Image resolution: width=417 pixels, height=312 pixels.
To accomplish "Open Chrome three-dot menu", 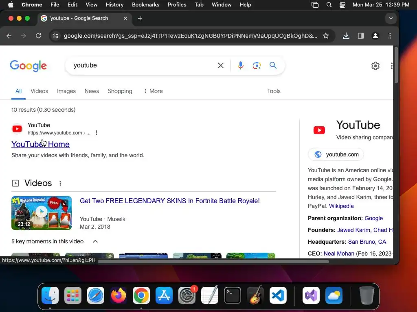I will (390, 36).
